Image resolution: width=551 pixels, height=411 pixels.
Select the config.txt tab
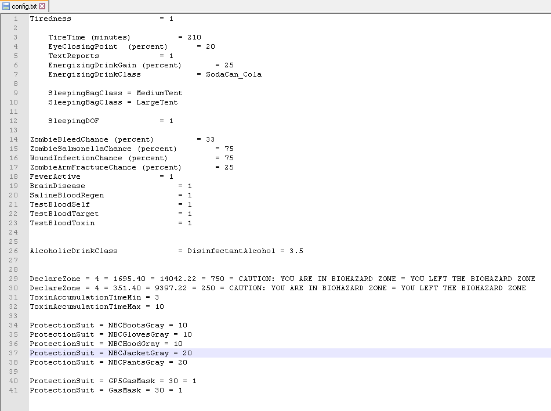(24, 6)
